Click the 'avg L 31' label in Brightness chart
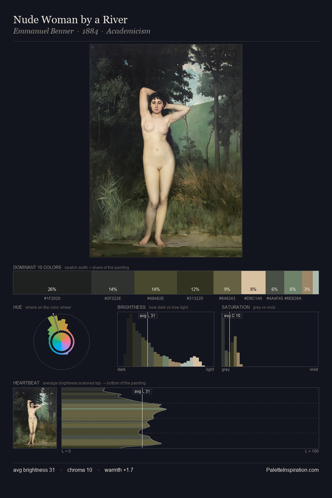 [147, 316]
